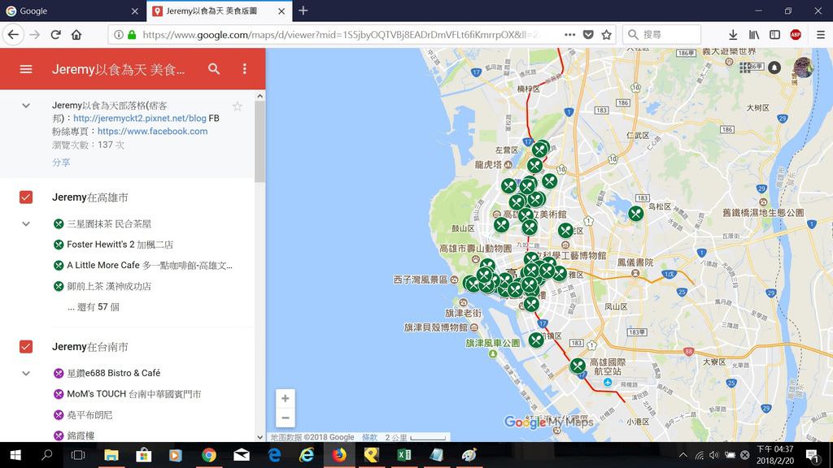Open the Firefox main menu
833x468 pixels.
click(x=820, y=34)
